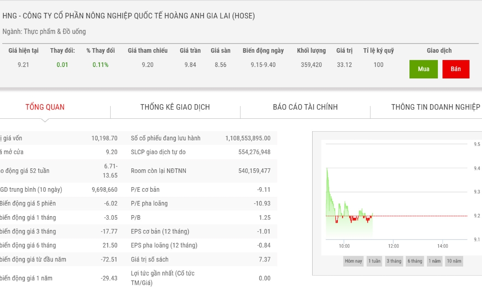Click the market cap value 10,198.70

(x=104, y=138)
